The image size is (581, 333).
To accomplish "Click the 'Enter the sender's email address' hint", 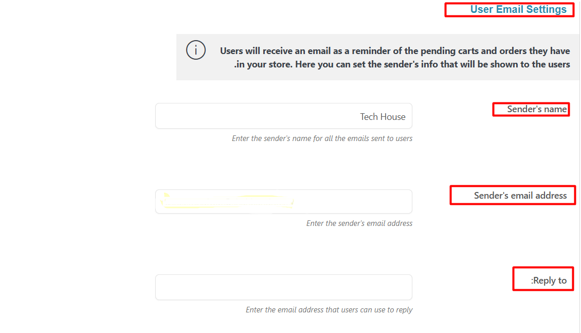I will [359, 223].
